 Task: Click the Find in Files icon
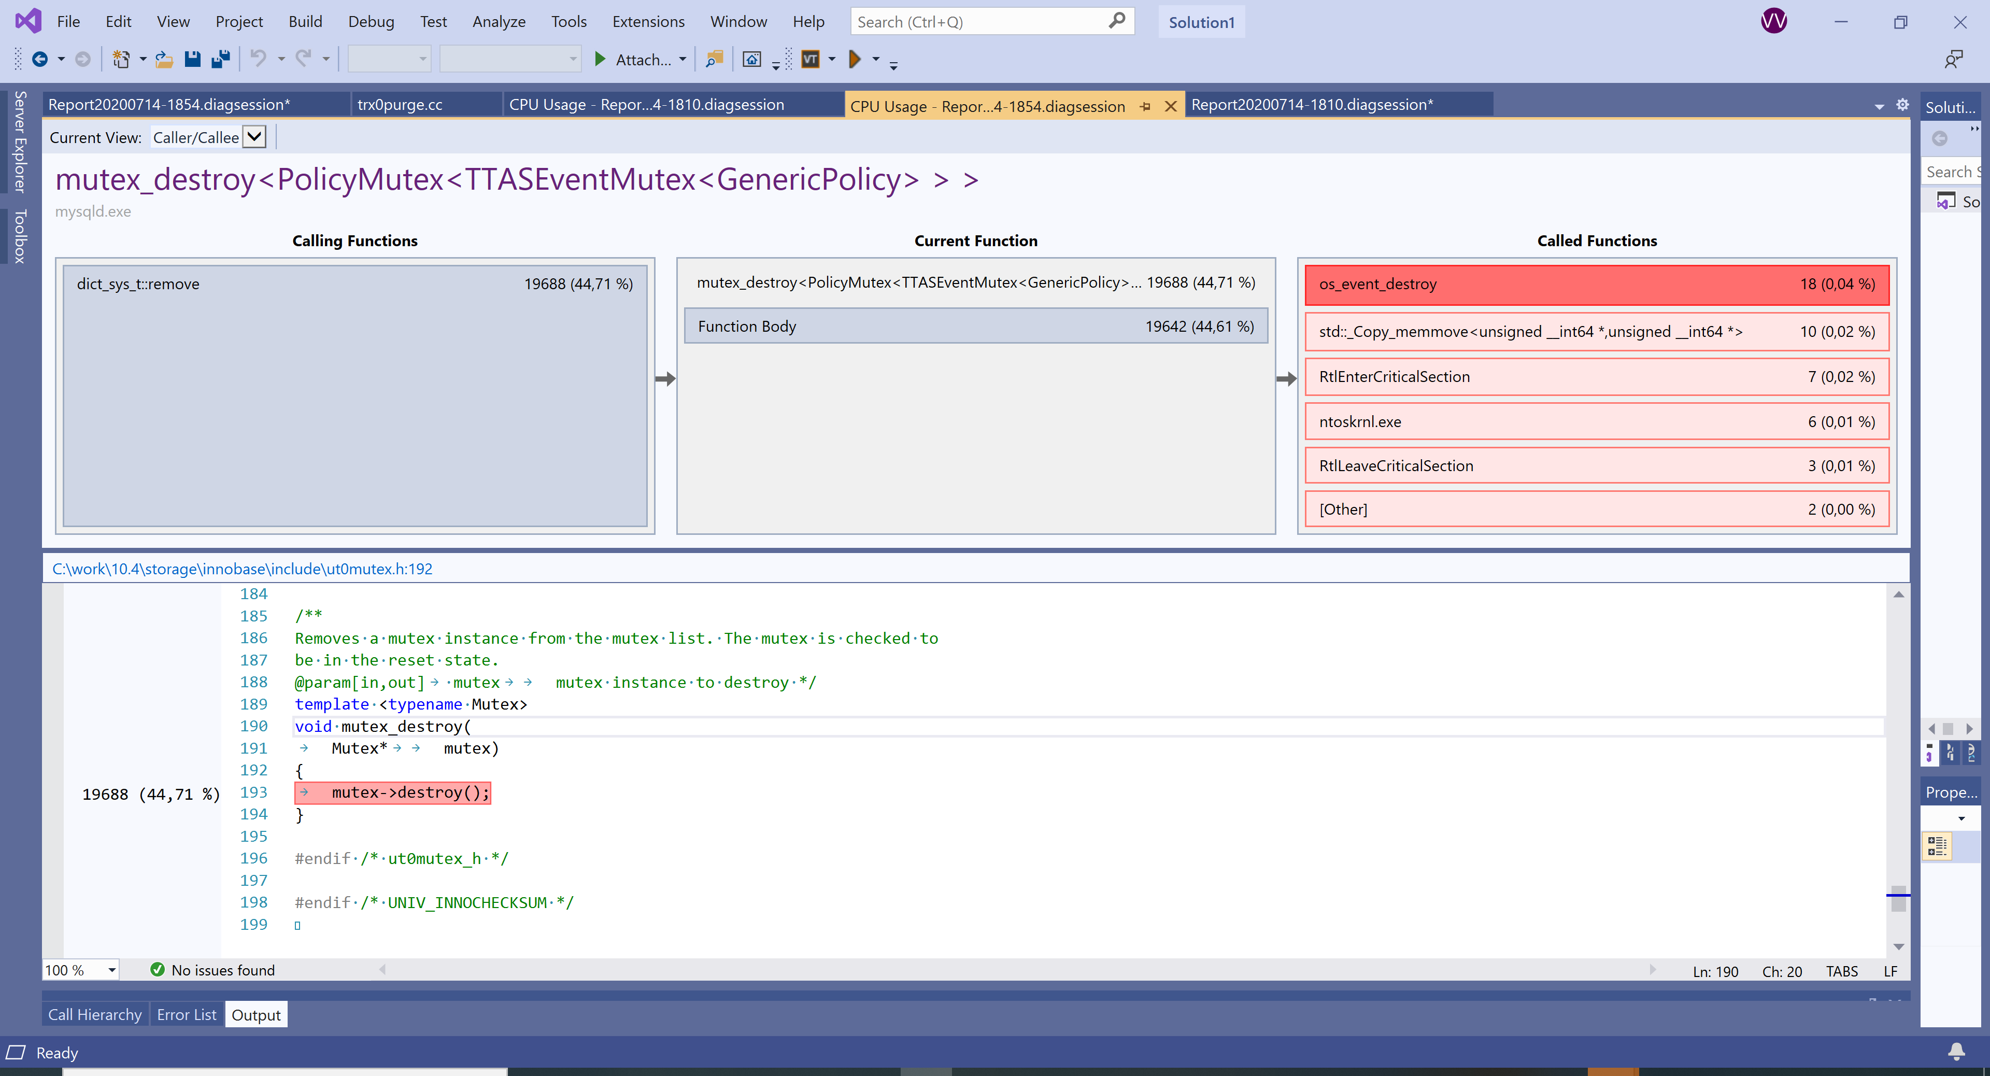coord(715,59)
